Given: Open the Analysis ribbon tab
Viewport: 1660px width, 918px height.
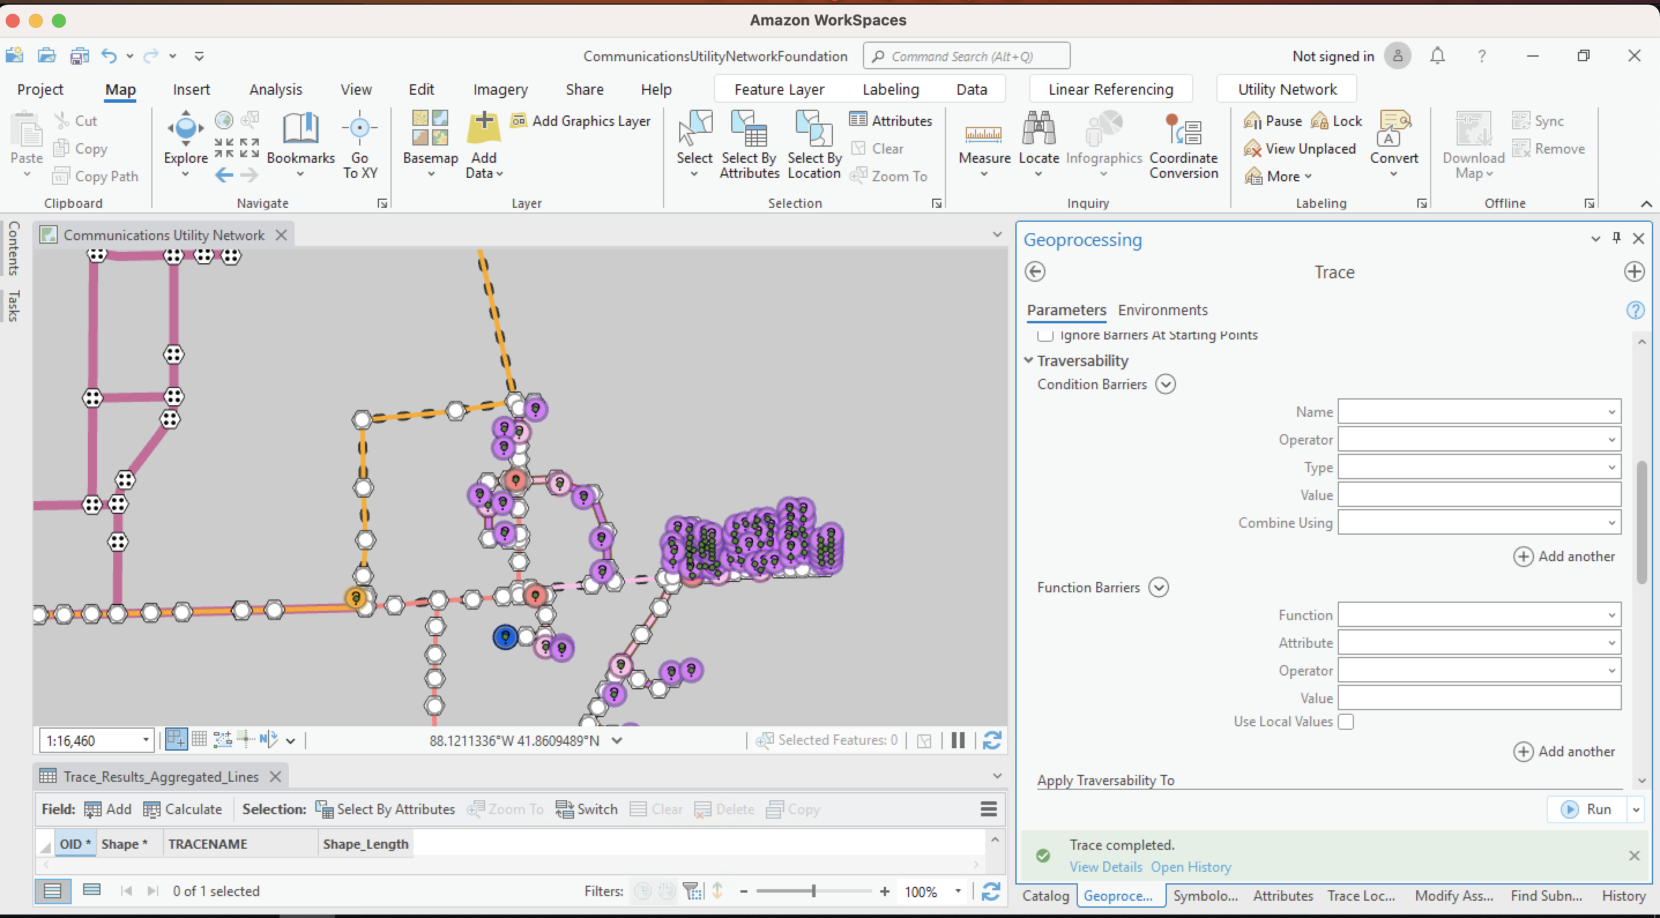Looking at the screenshot, I should [276, 89].
